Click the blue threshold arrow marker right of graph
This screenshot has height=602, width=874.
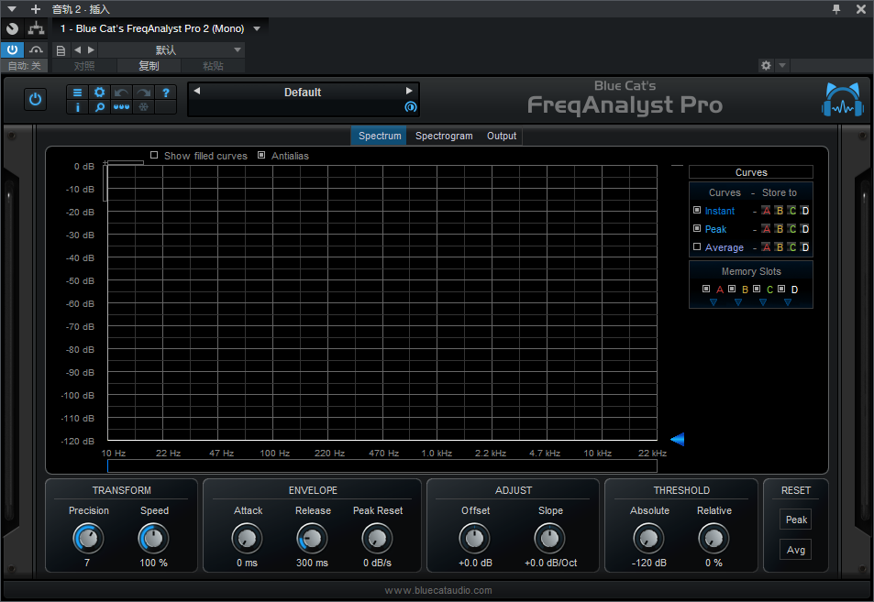[x=677, y=440]
